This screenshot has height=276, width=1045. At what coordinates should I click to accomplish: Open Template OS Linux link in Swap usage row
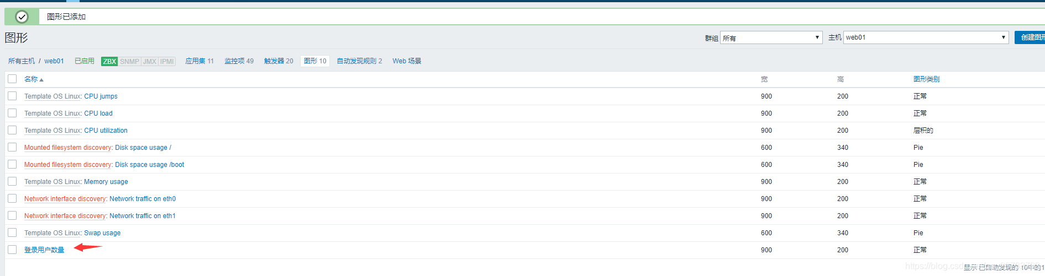coord(52,233)
